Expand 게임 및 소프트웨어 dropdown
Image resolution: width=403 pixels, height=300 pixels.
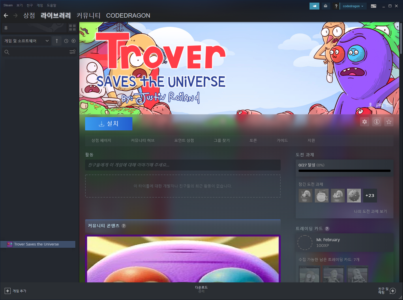coord(26,41)
